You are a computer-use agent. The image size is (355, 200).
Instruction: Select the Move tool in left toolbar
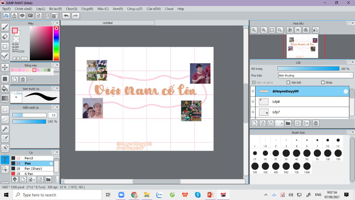[5, 67]
